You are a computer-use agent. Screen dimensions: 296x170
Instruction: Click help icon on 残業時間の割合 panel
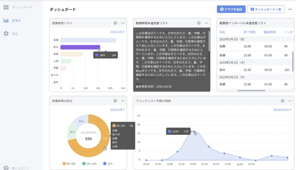115,101
